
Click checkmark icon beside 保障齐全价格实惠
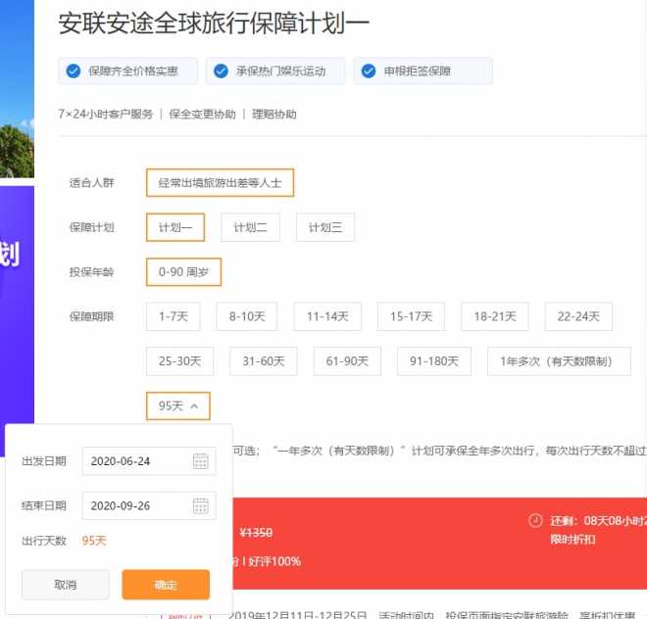point(73,71)
